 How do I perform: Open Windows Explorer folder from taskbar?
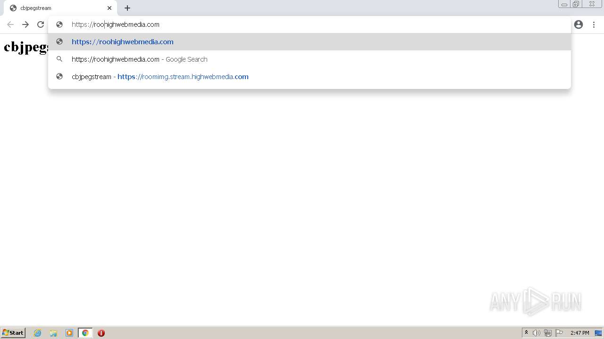tap(53, 333)
